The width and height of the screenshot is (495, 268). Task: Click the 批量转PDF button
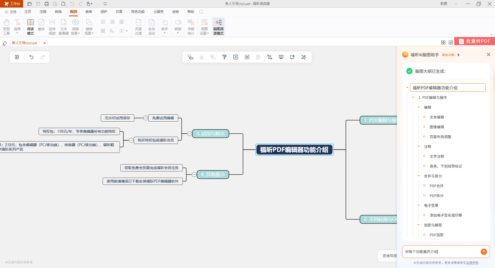tap(475, 41)
